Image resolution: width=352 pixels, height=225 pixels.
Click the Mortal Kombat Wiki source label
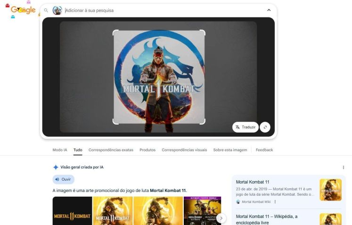(x=256, y=202)
